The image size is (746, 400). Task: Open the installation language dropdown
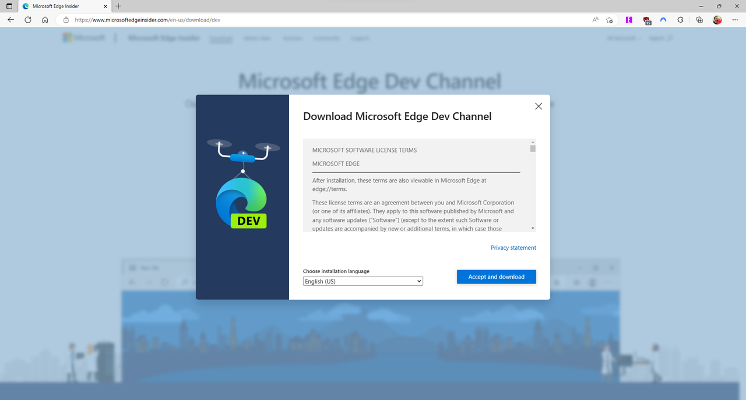point(363,281)
